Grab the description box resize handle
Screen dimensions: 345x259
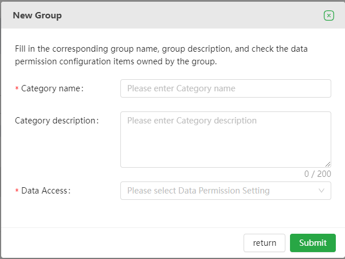(x=328, y=164)
